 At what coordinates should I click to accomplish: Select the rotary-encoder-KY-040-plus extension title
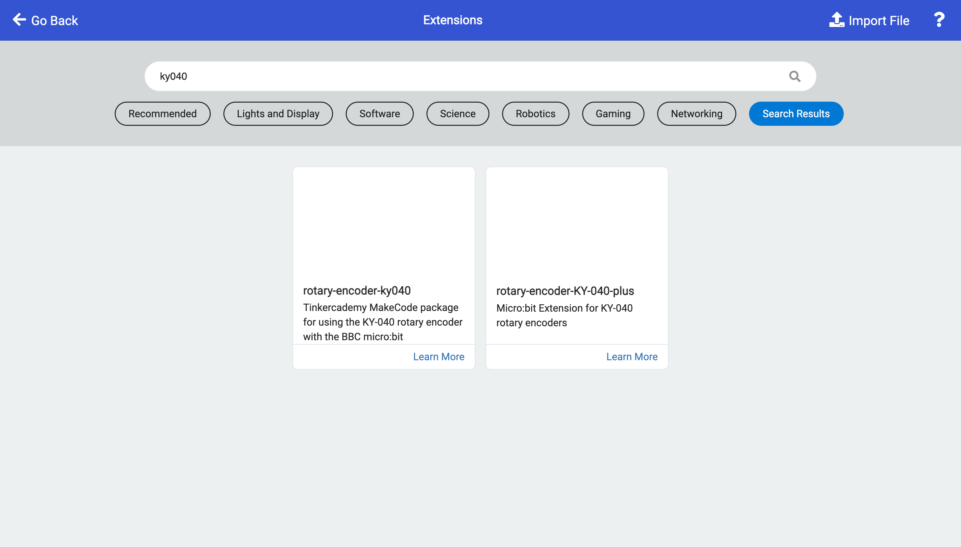tap(565, 291)
